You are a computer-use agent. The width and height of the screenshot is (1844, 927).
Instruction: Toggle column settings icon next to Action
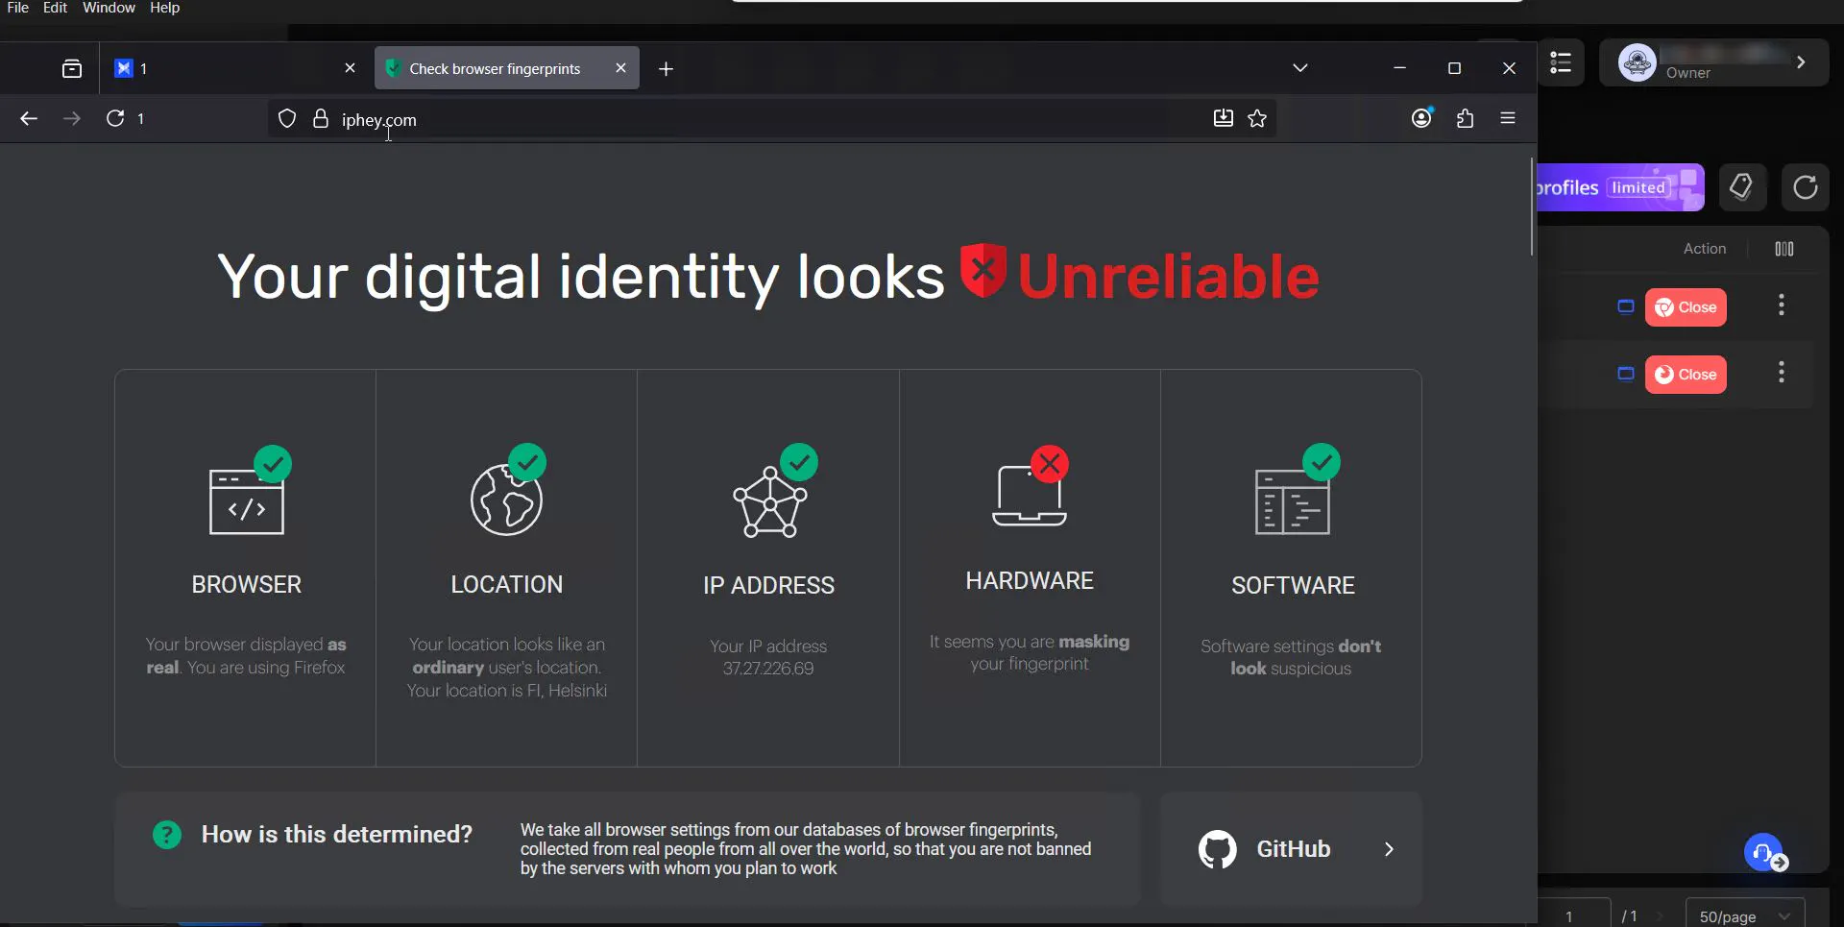[1784, 249]
